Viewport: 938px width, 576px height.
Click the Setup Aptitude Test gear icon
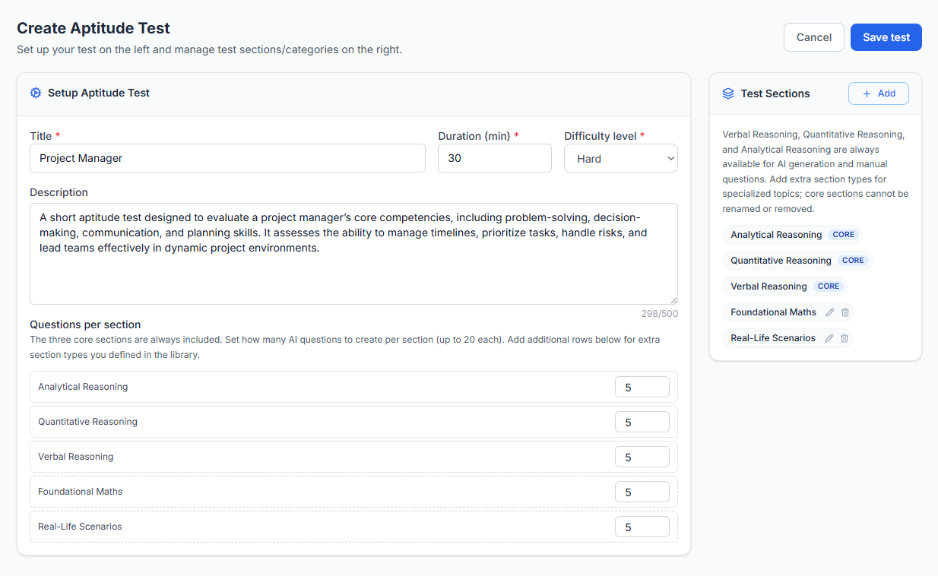(36, 93)
